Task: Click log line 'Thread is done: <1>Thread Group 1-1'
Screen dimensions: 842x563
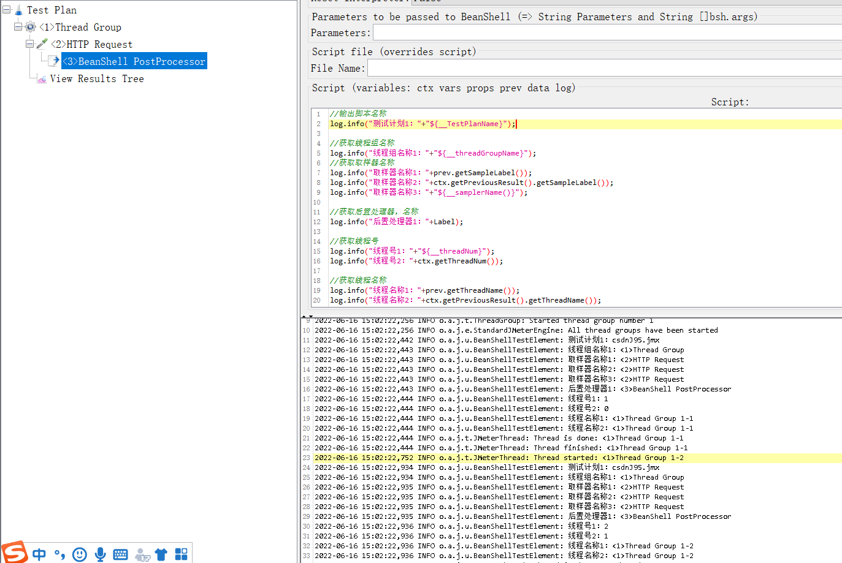Action: click(x=499, y=438)
